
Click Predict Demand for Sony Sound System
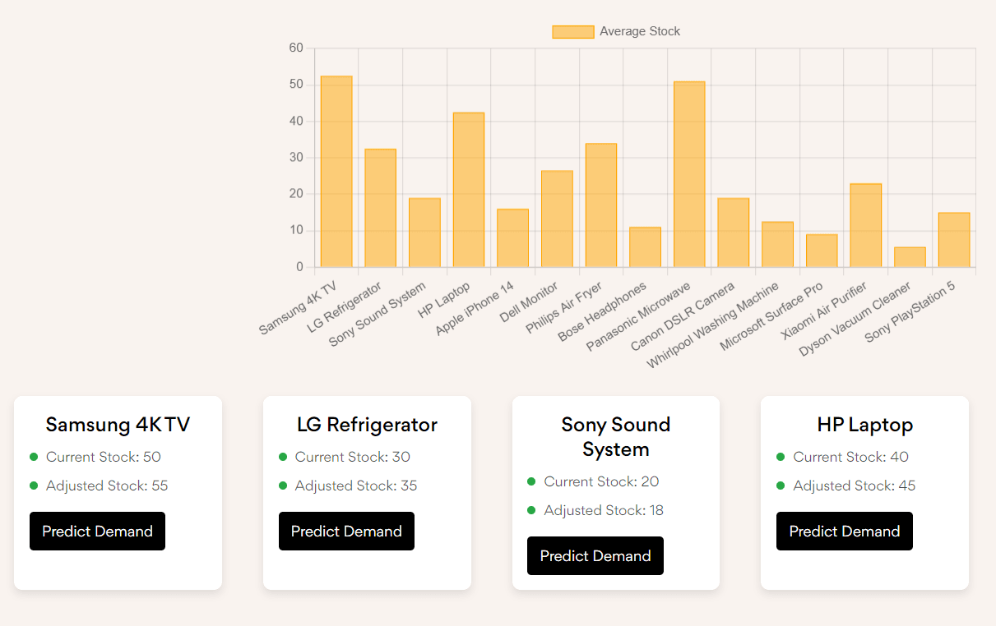click(x=595, y=555)
